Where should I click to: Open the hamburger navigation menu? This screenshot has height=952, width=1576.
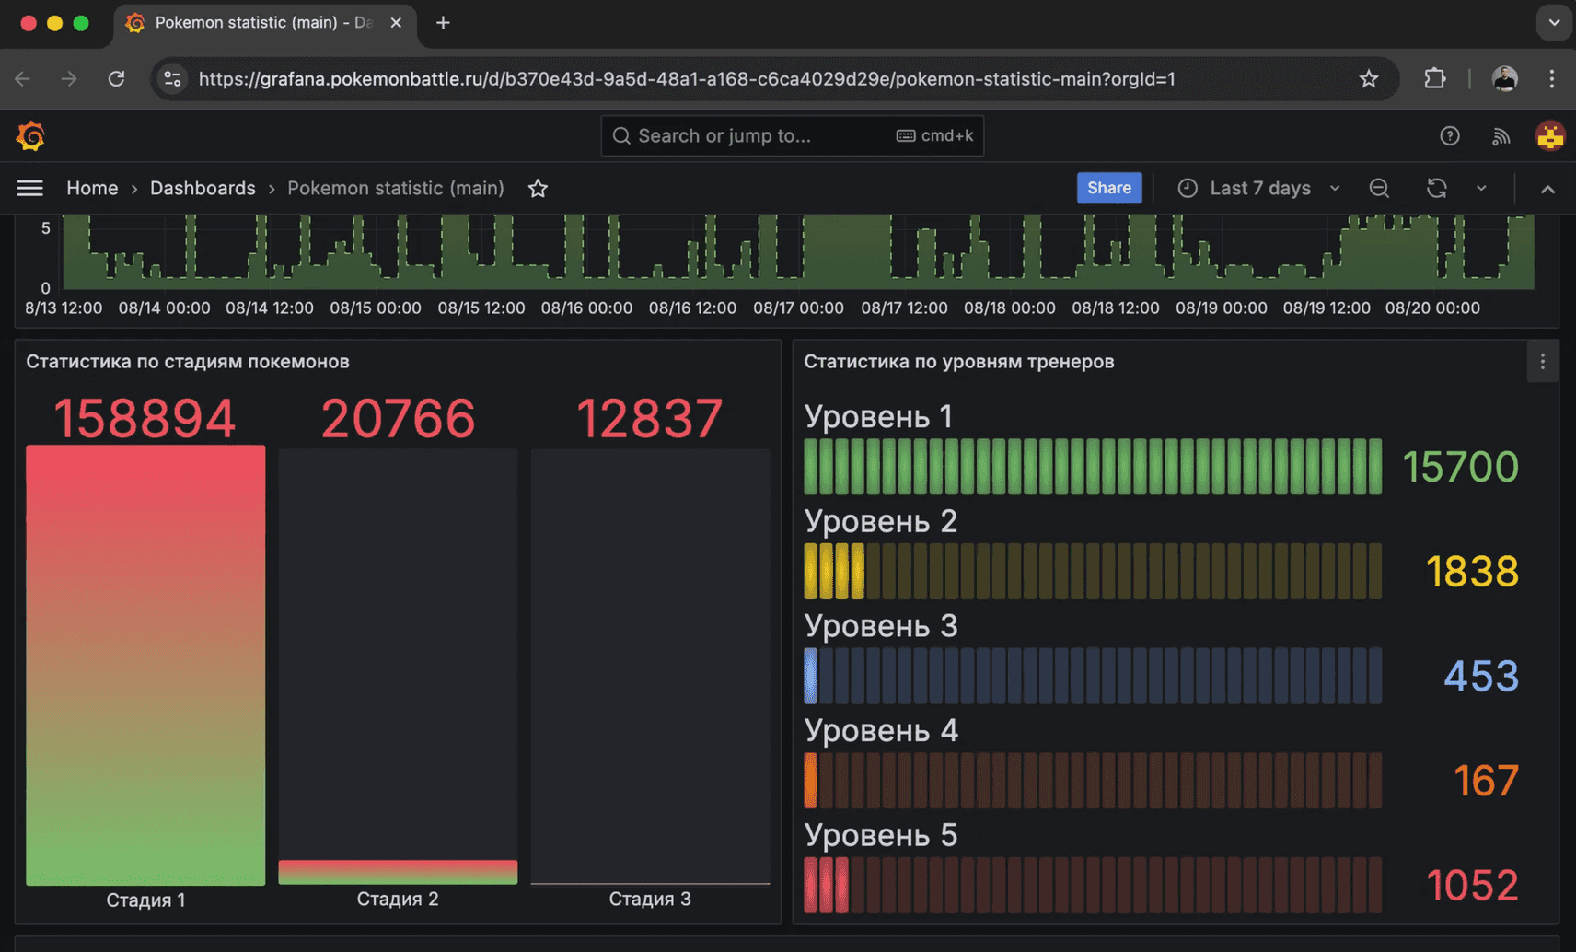[29, 189]
